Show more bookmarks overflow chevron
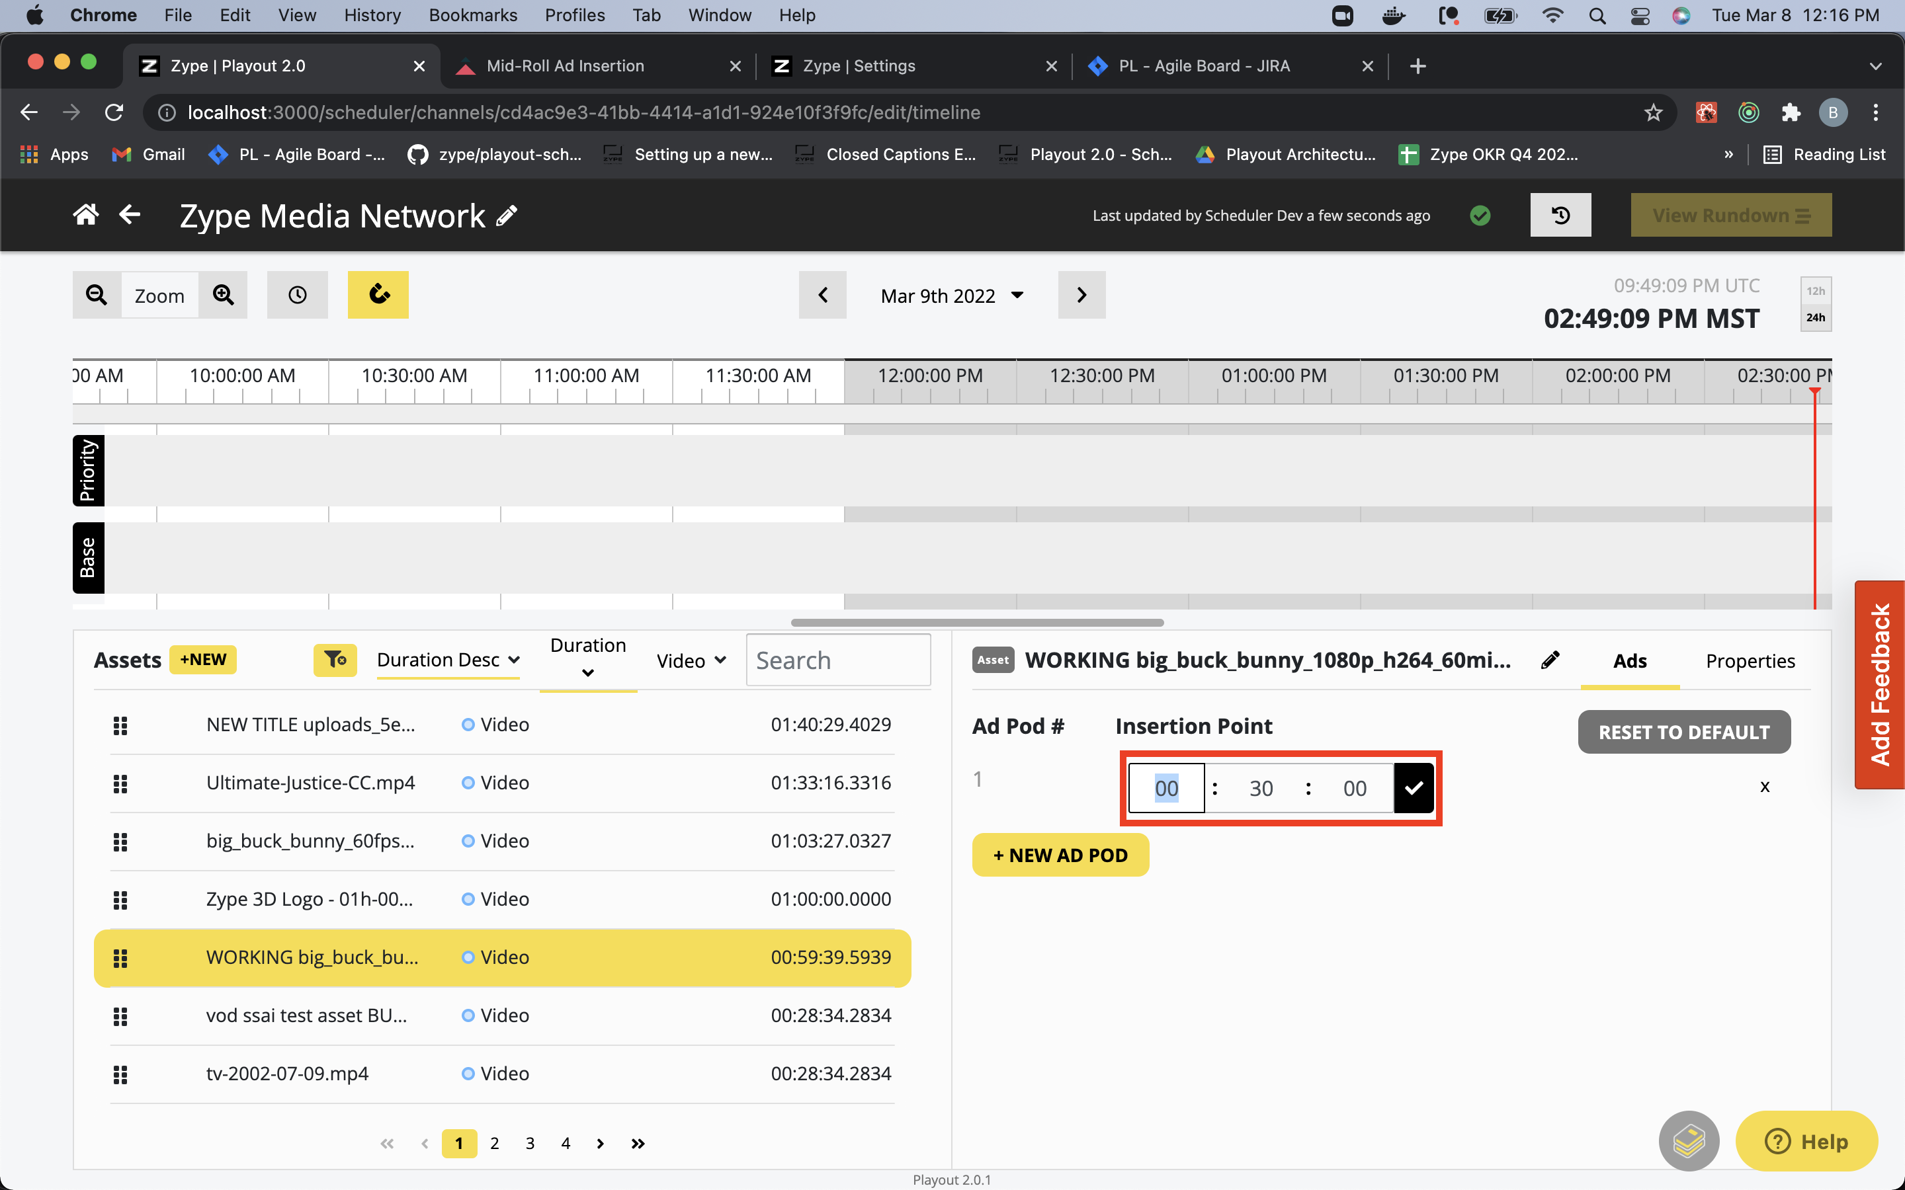This screenshot has height=1190, width=1905. (x=1728, y=154)
